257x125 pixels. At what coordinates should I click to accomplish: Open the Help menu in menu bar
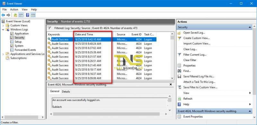coord(34,10)
